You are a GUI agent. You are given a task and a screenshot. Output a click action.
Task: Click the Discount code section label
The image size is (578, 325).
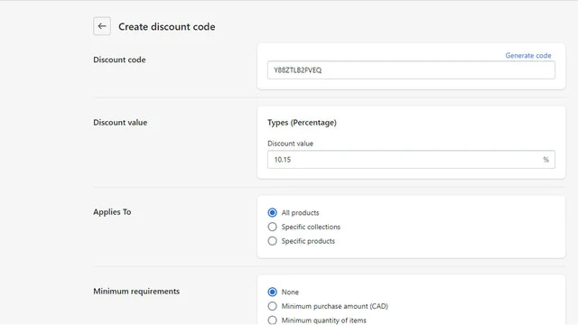click(119, 60)
